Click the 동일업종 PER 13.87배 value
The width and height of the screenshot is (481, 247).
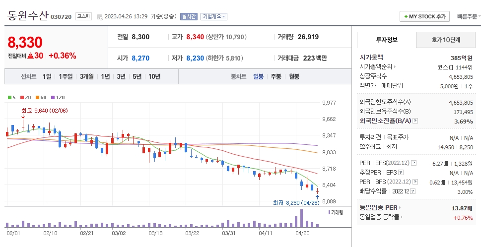(462, 208)
